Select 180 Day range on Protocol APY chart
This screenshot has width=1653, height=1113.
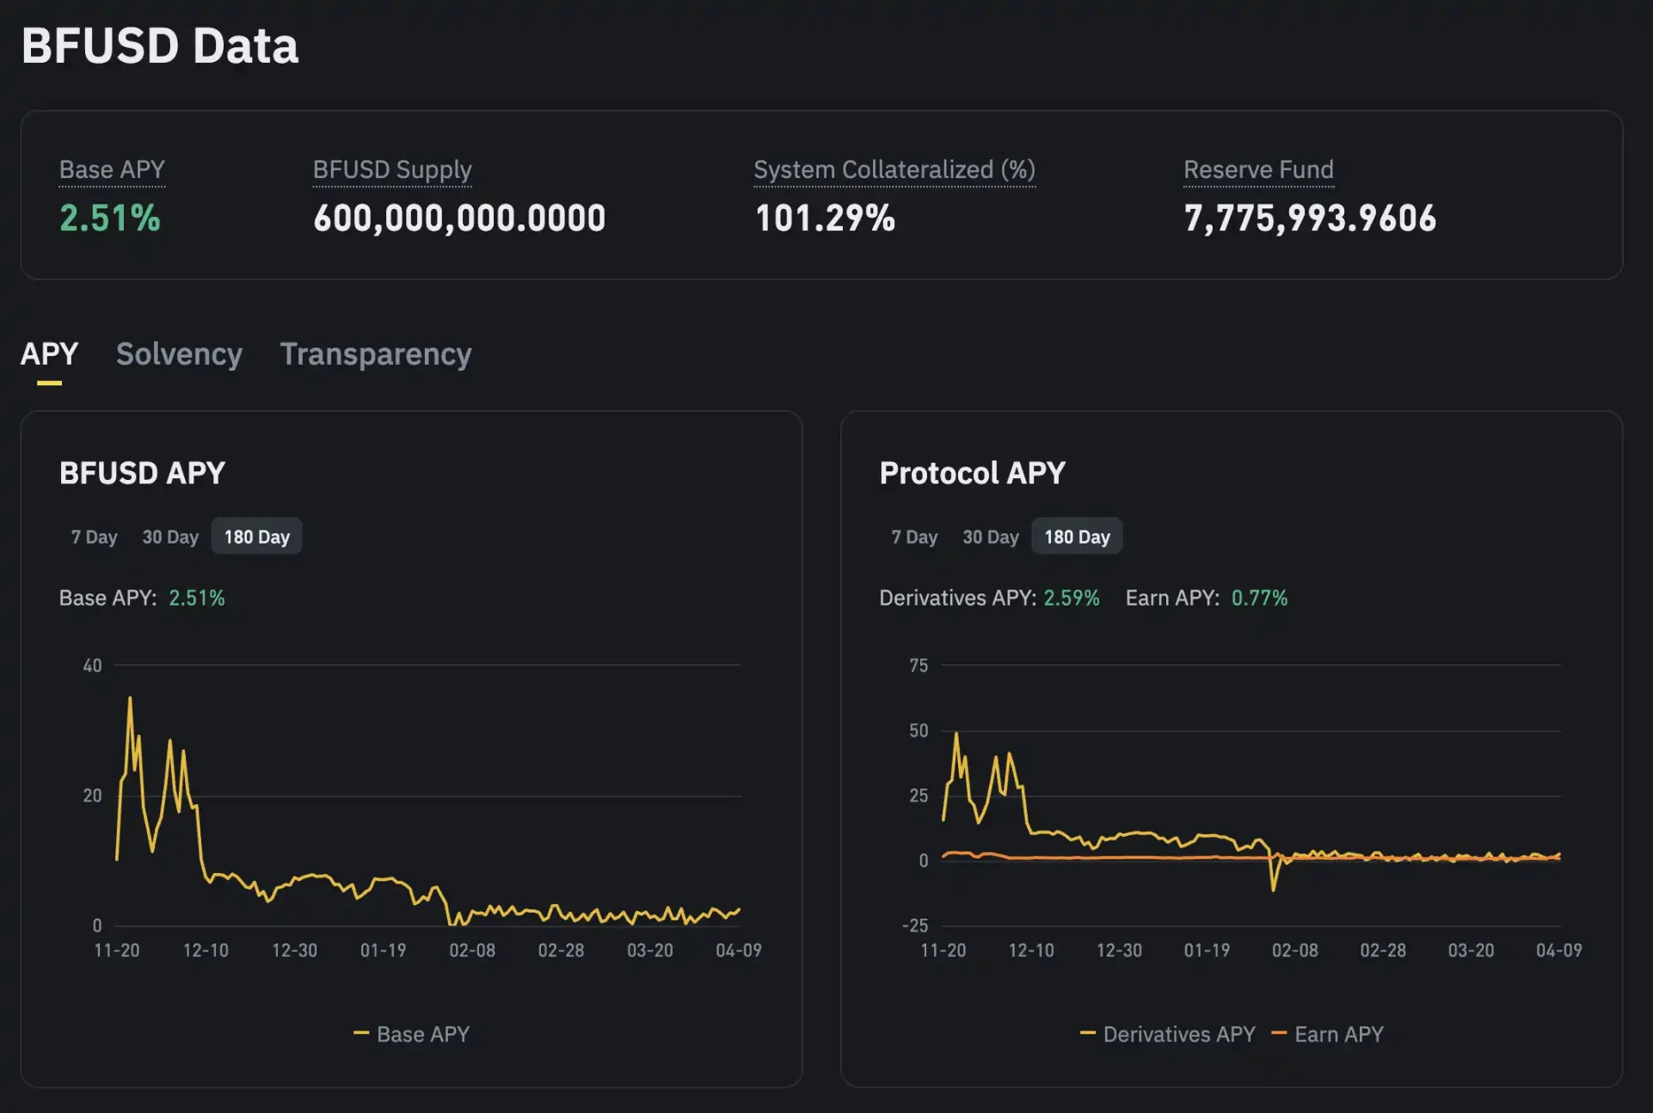tap(1076, 536)
